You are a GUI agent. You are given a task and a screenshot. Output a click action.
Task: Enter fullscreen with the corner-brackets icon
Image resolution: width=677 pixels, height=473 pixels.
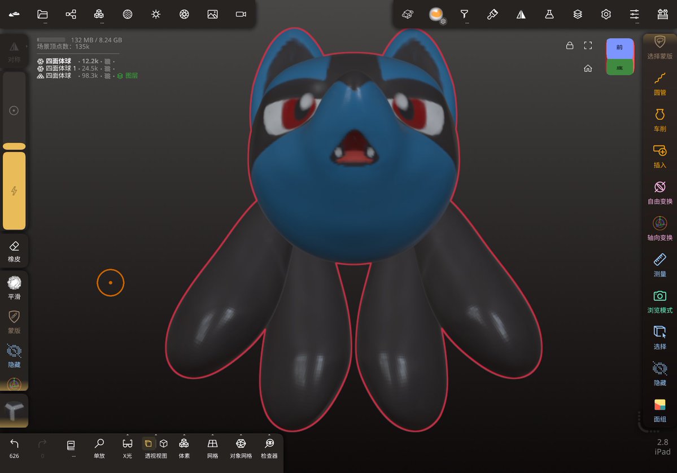(588, 45)
